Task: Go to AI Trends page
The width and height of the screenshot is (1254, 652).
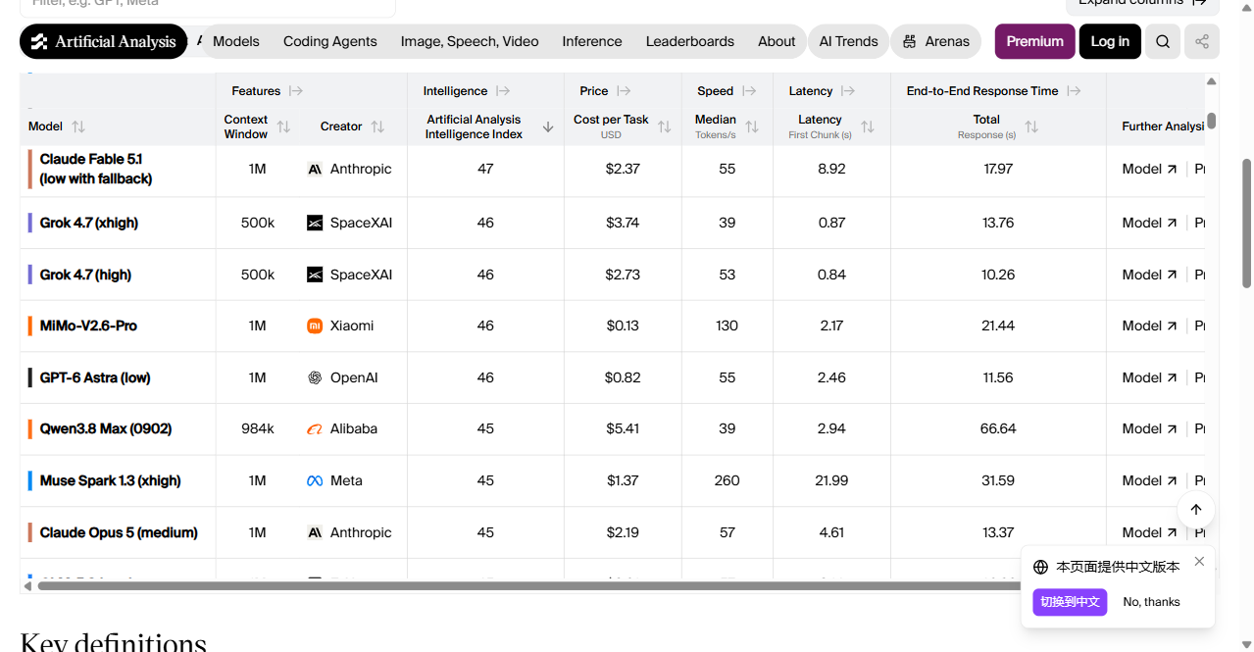Action: (x=849, y=41)
